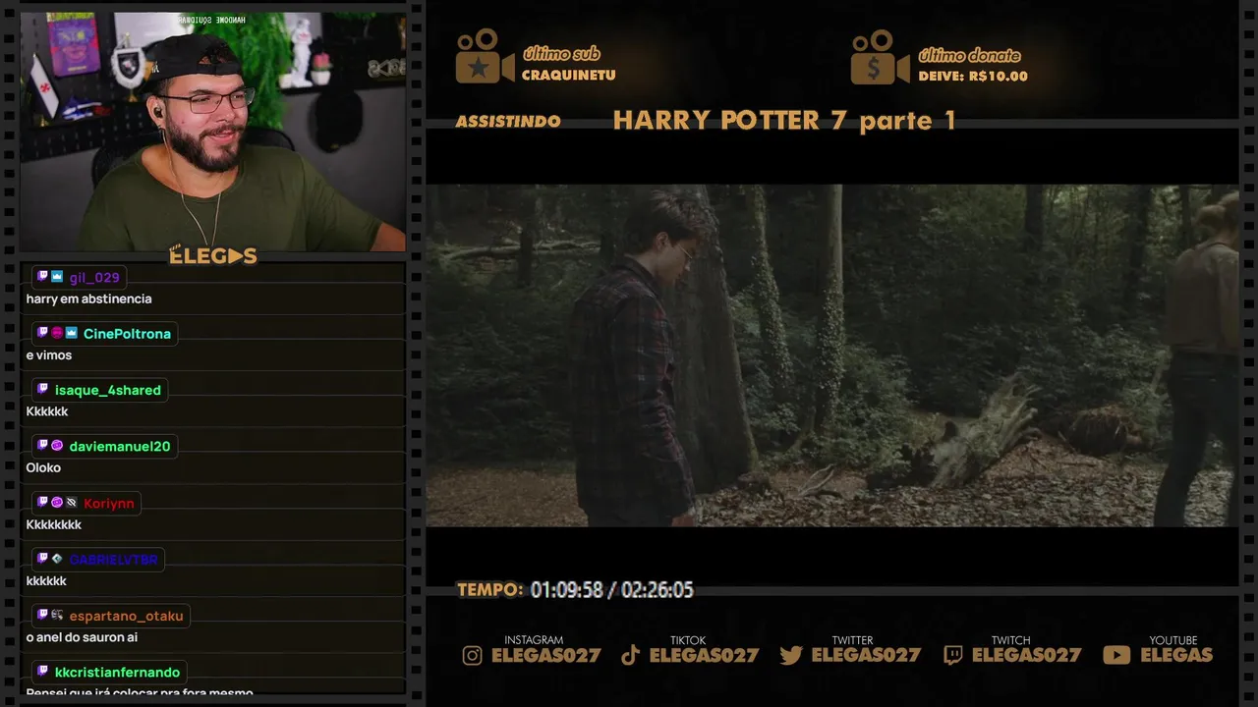Click the TikTok ELEGAS027 handle
This screenshot has height=707, width=1258.
(x=705, y=656)
